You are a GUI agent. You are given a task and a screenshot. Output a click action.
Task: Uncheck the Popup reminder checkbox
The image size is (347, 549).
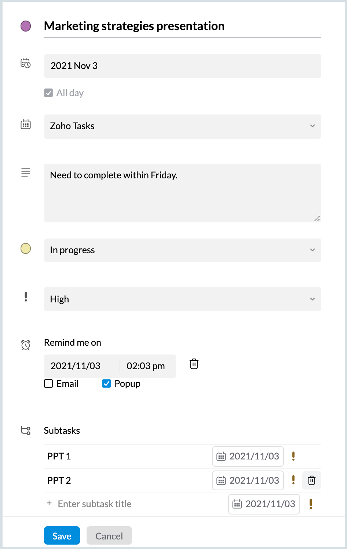(106, 383)
